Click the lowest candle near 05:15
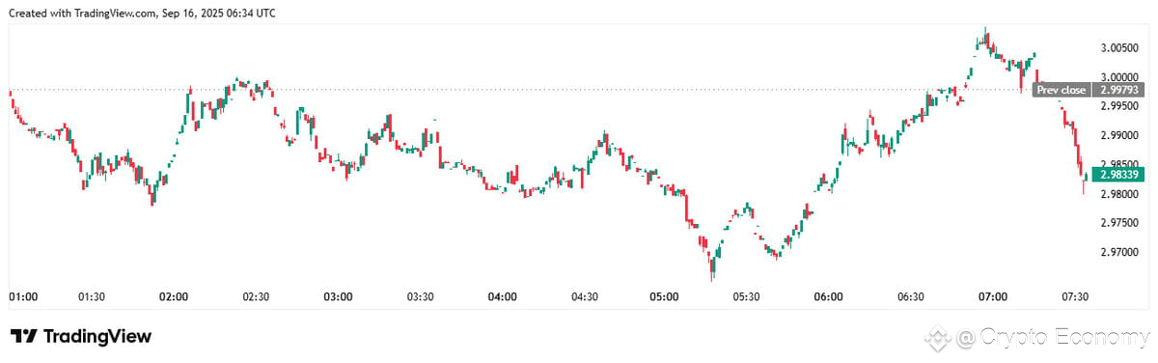Screen dimensions: 1158x363 pyautogui.click(x=712, y=266)
